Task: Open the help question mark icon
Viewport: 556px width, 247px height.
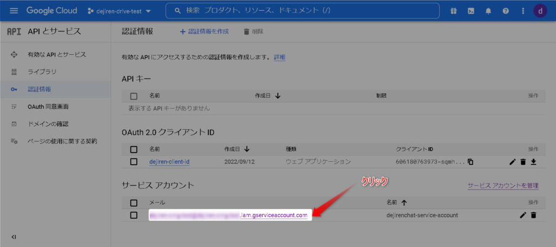Action: pyautogui.click(x=506, y=11)
